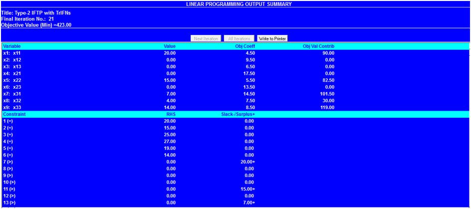Click the 15.00+ surplus value for constraint 11

pos(247,189)
